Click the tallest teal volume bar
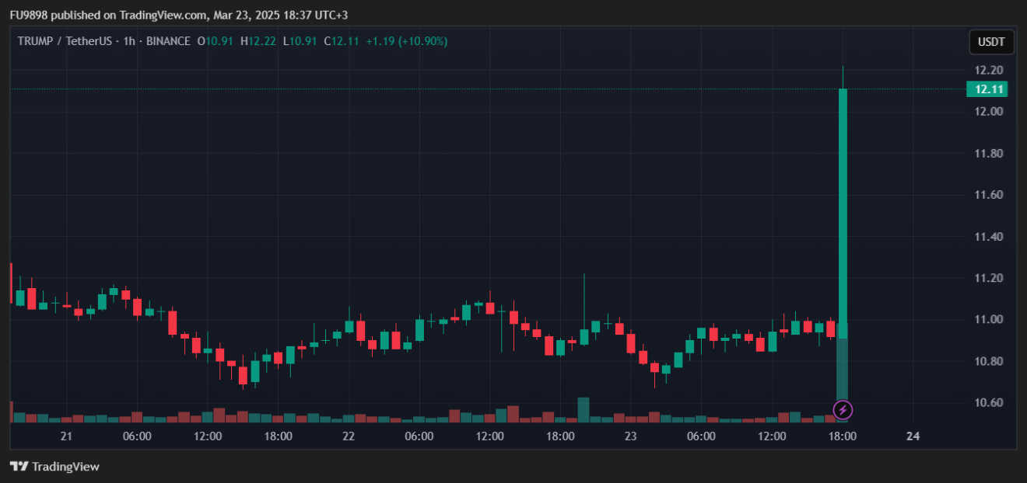 click(x=842, y=373)
